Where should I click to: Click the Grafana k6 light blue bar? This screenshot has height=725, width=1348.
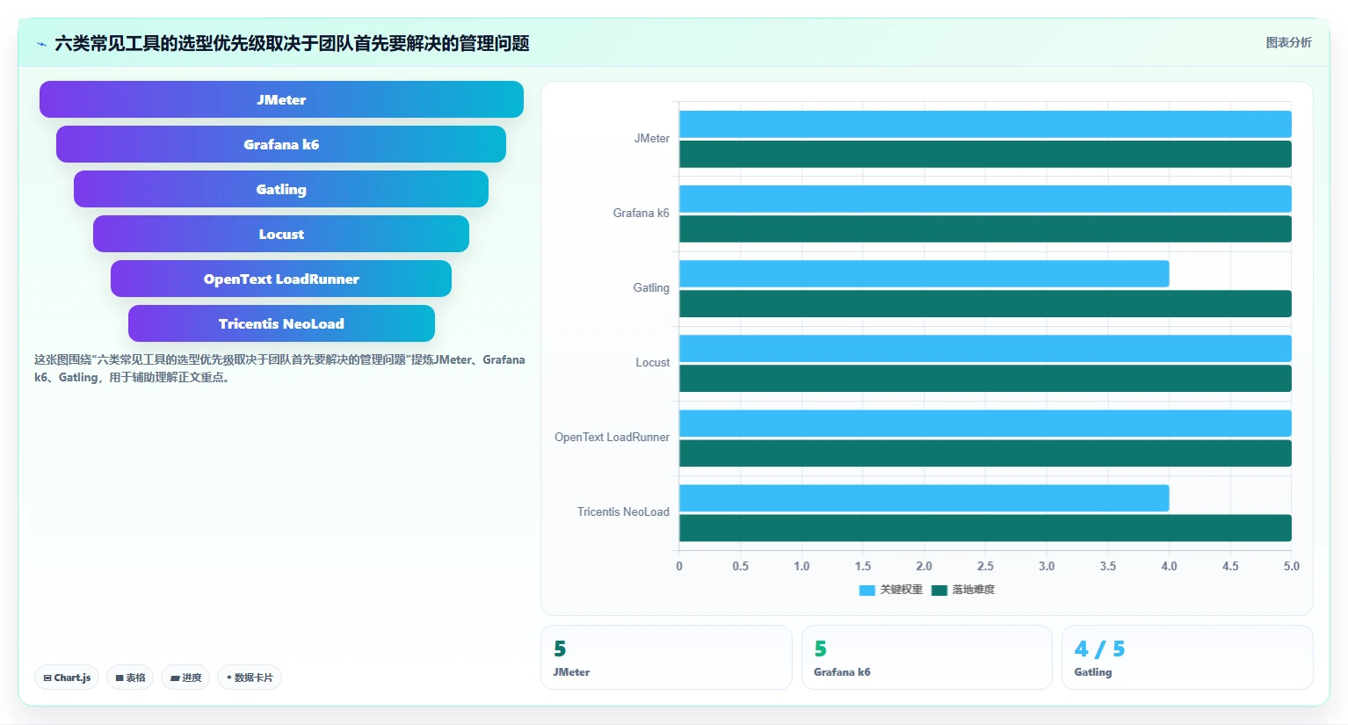pyautogui.click(x=985, y=199)
